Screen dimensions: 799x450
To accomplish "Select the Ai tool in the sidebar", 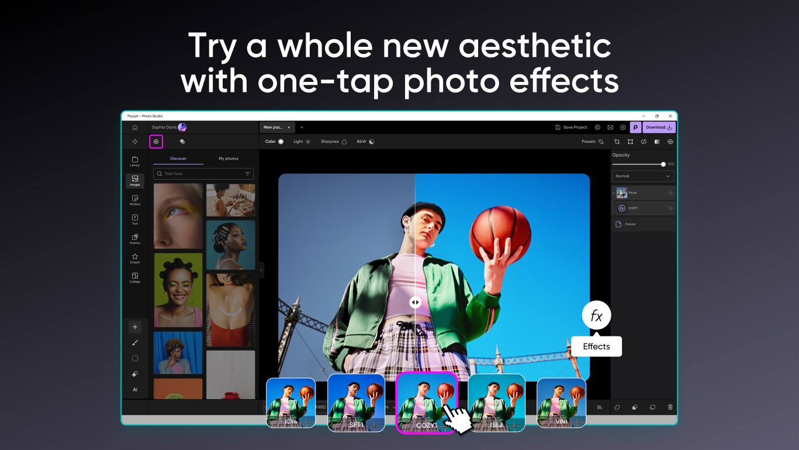I will click(135, 389).
